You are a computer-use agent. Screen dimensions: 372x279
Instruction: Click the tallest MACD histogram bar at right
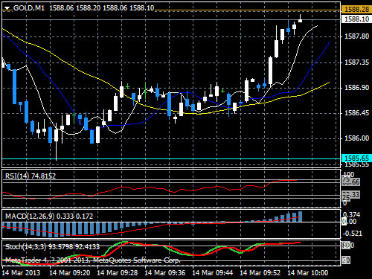pyautogui.click(x=300, y=217)
